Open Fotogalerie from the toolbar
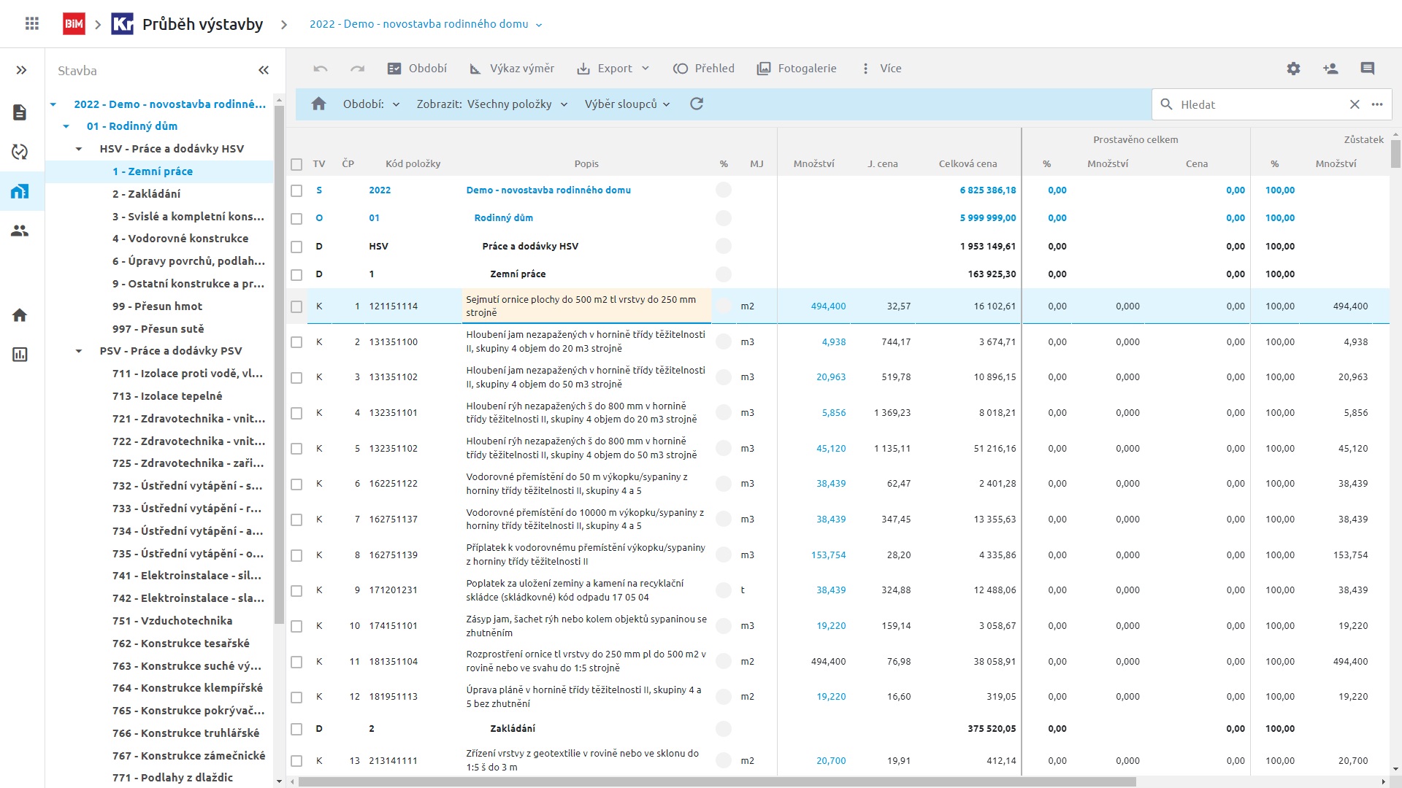Viewport: 1402px width, 788px height. point(797,69)
